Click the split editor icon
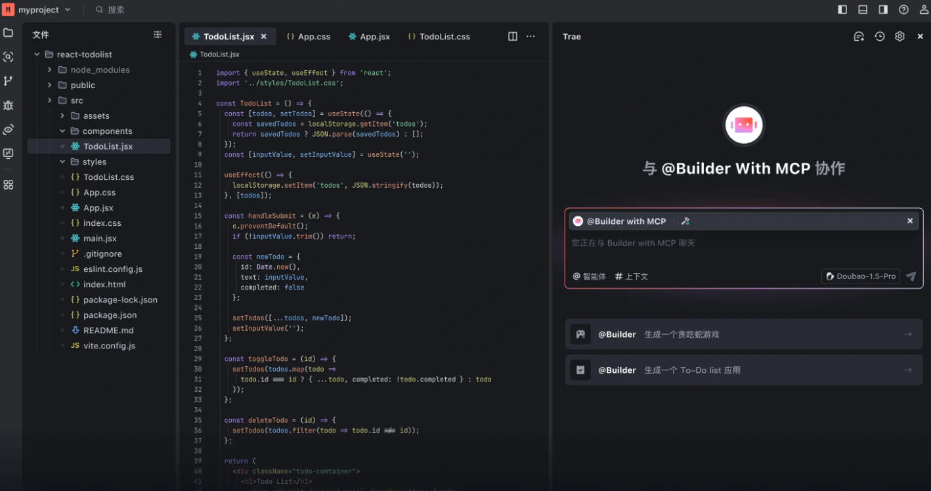 [513, 37]
